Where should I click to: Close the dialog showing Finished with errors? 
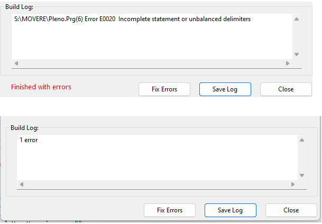coord(286,89)
